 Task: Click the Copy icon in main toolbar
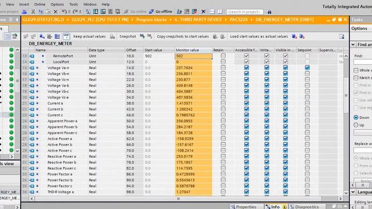[41, 12]
